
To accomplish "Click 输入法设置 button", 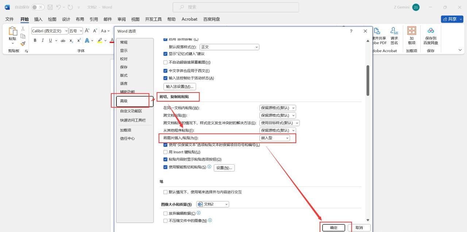I will [x=180, y=86].
